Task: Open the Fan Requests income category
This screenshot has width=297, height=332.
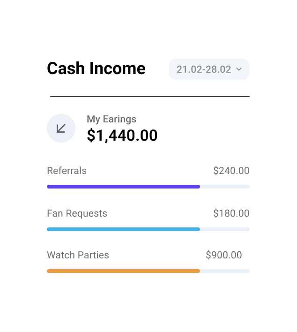Action: pyautogui.click(x=77, y=213)
